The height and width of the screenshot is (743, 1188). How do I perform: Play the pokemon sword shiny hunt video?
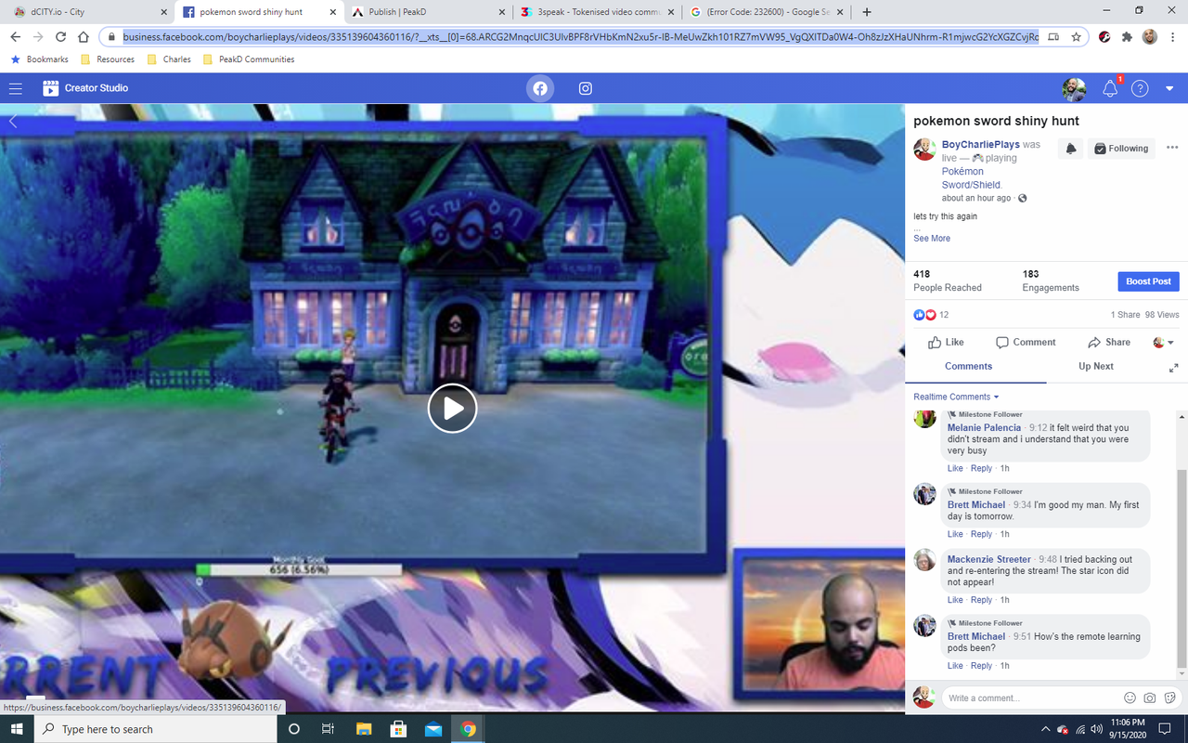(452, 409)
